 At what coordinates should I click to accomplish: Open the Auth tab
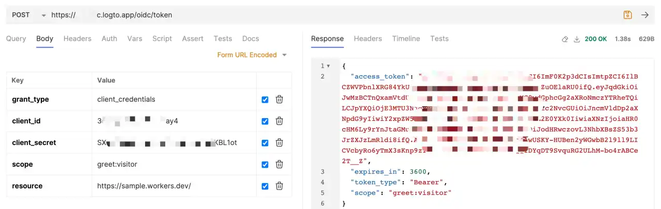(109, 39)
